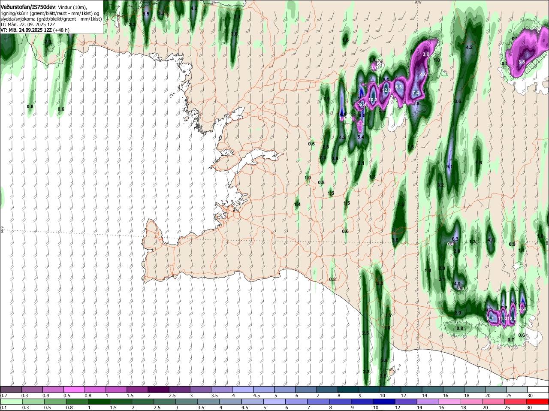Screen dimensions: 549x411
Task: Click the '4.9' precipitation value
Action: [457, 284]
